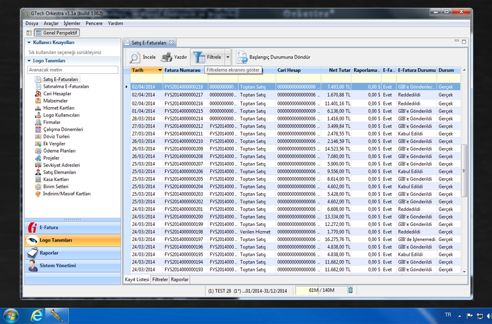Click the Yazdır printer icon
Screen dimensions: 492x324
tap(166, 57)
